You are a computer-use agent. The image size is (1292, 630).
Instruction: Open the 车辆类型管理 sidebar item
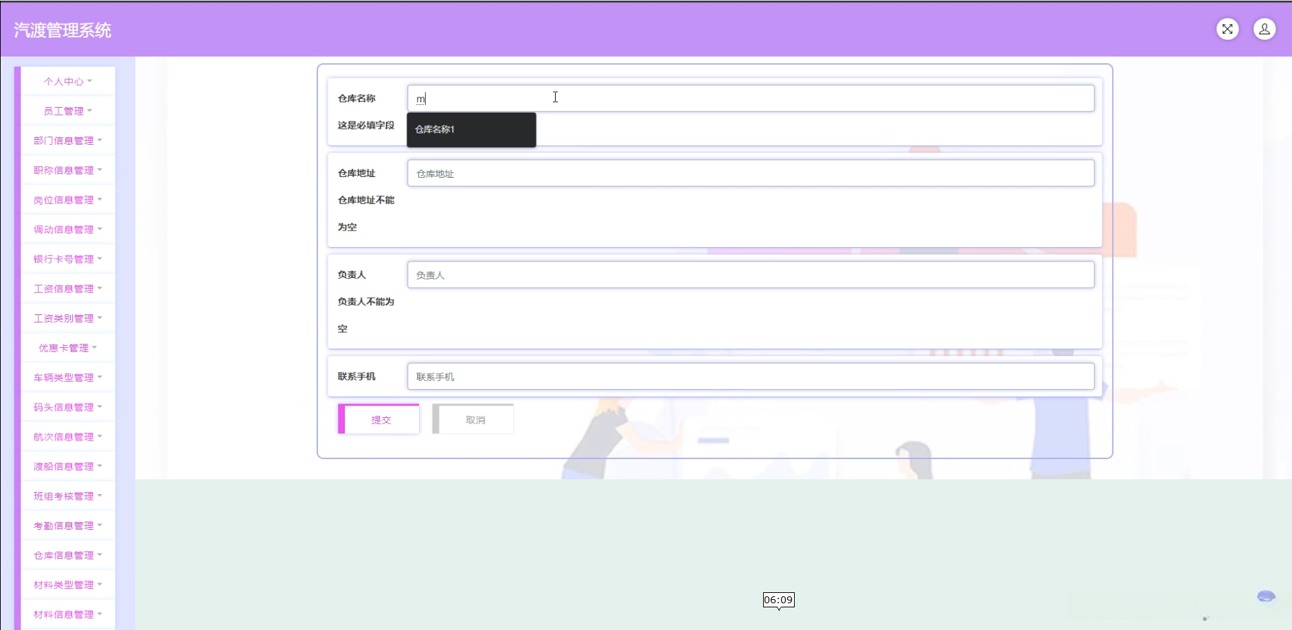coord(68,377)
